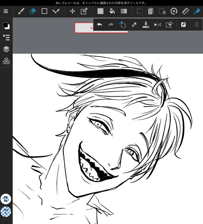Click the Rotate canvas icon

[174, 11]
